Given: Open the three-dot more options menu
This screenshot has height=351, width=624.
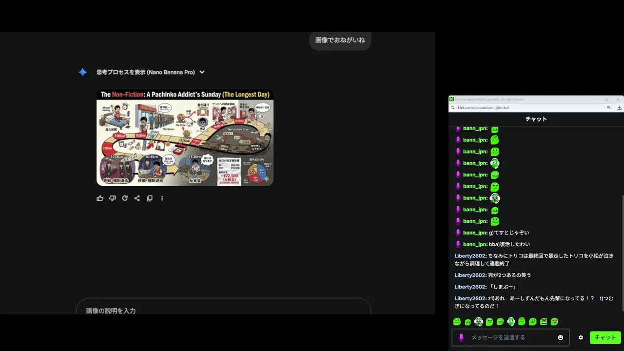Looking at the screenshot, I should point(162,198).
